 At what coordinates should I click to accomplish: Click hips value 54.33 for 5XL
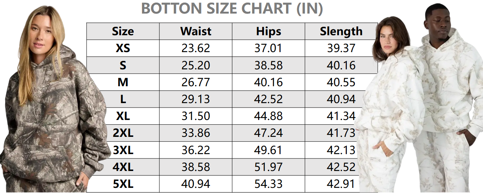(268, 184)
